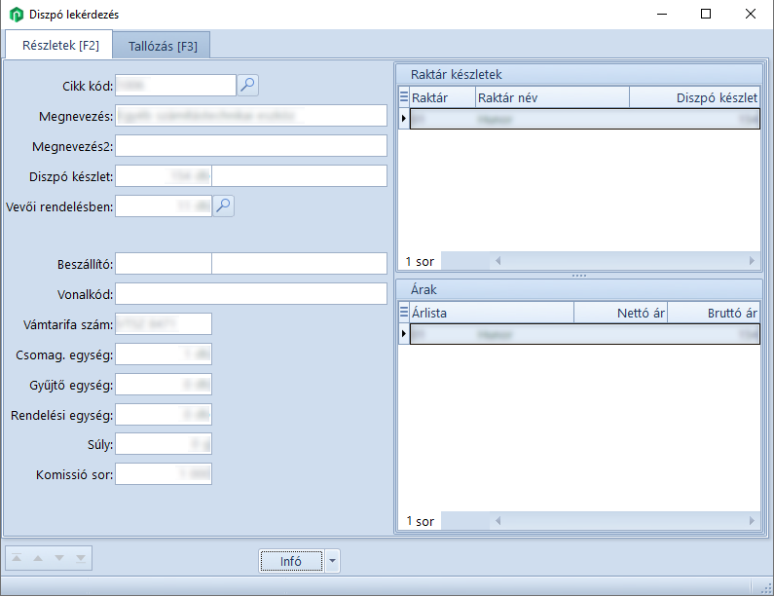Go to next record arrow
The width and height of the screenshot is (774, 597).
[x=59, y=559]
